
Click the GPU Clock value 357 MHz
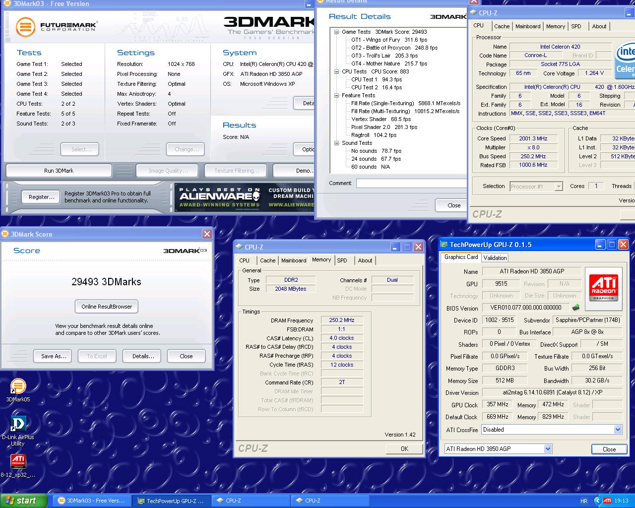[x=497, y=405]
